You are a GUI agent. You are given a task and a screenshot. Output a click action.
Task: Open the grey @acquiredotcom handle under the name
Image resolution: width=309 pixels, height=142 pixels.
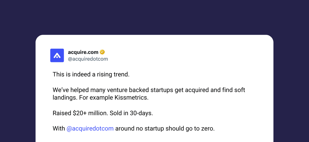(x=88, y=59)
